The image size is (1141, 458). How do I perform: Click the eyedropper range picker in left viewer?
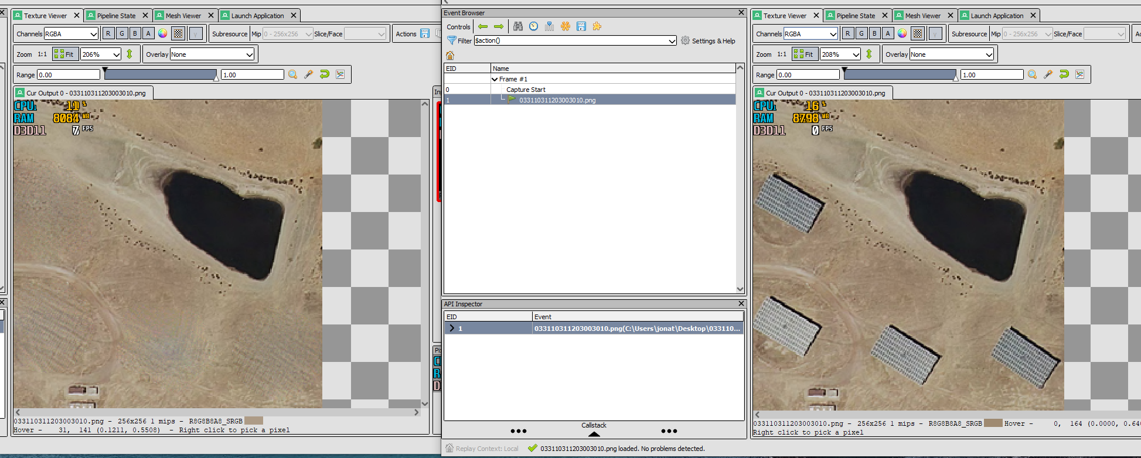point(309,74)
